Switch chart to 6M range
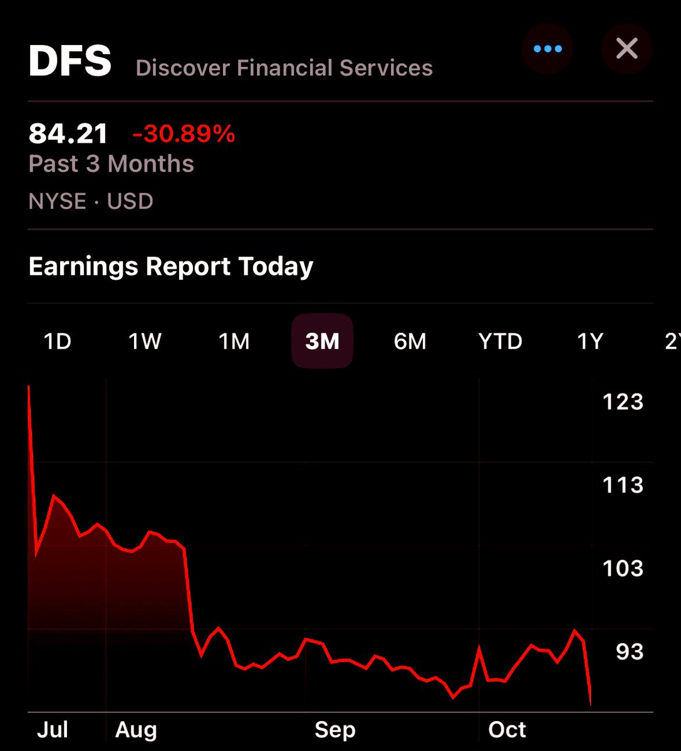Screen dimensions: 681x751 [410, 342]
